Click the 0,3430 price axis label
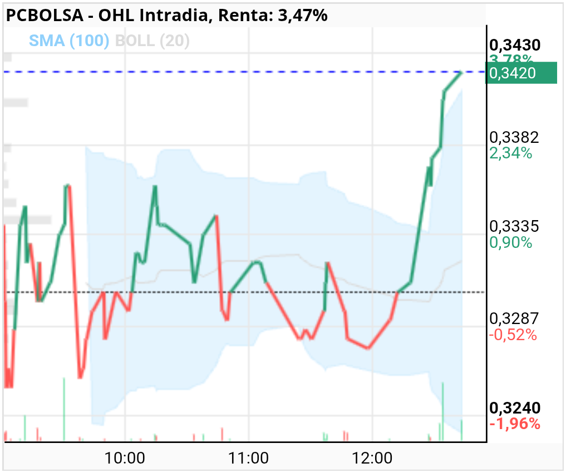 tap(515, 46)
